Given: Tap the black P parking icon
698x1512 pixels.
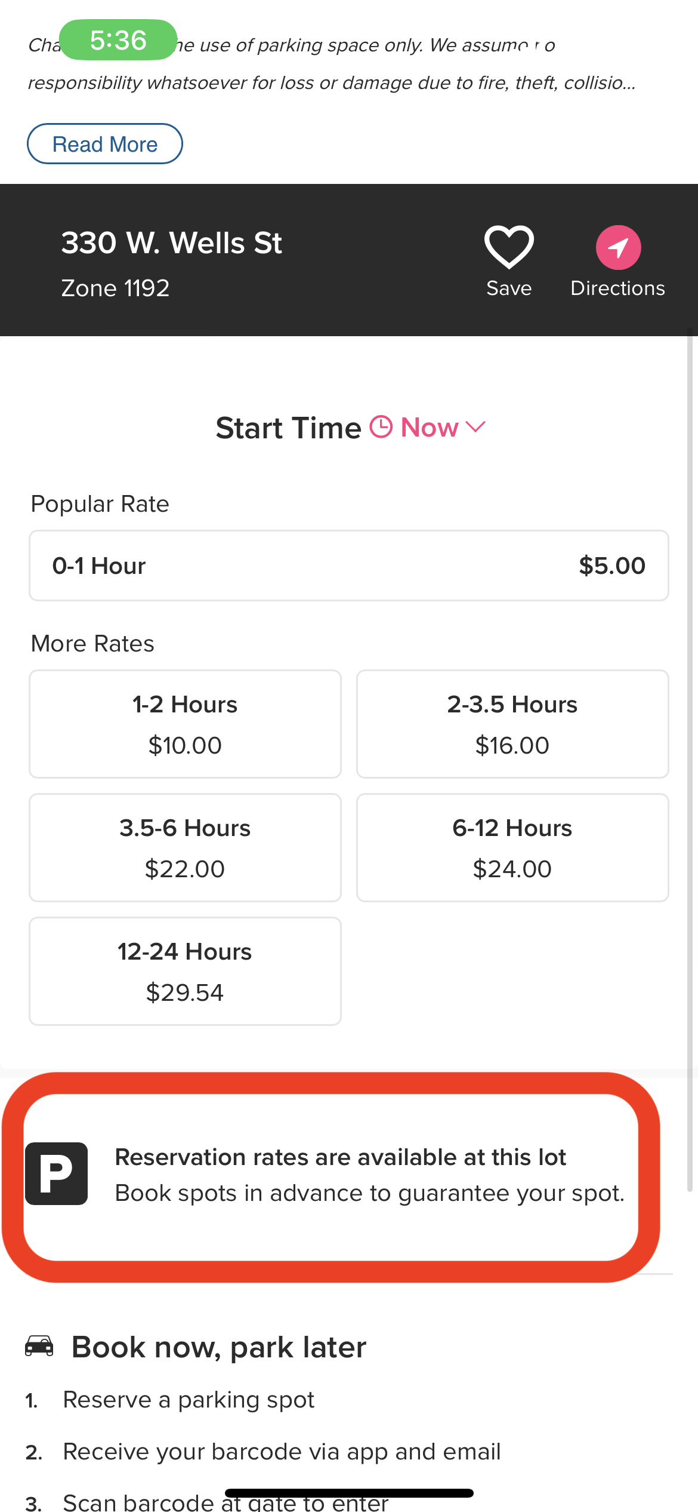Looking at the screenshot, I should coord(57,1173).
